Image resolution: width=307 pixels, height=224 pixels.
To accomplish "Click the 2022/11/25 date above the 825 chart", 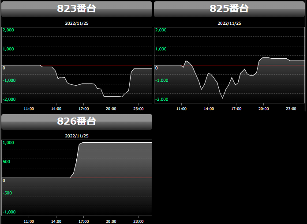I will [229, 23].
